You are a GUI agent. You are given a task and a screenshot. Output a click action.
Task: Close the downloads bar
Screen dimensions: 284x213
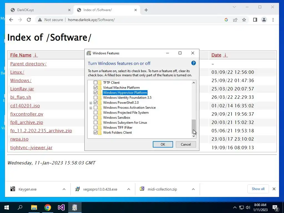(x=274, y=189)
